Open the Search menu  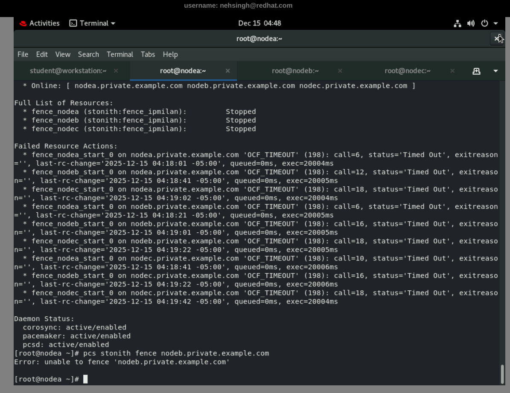88,55
